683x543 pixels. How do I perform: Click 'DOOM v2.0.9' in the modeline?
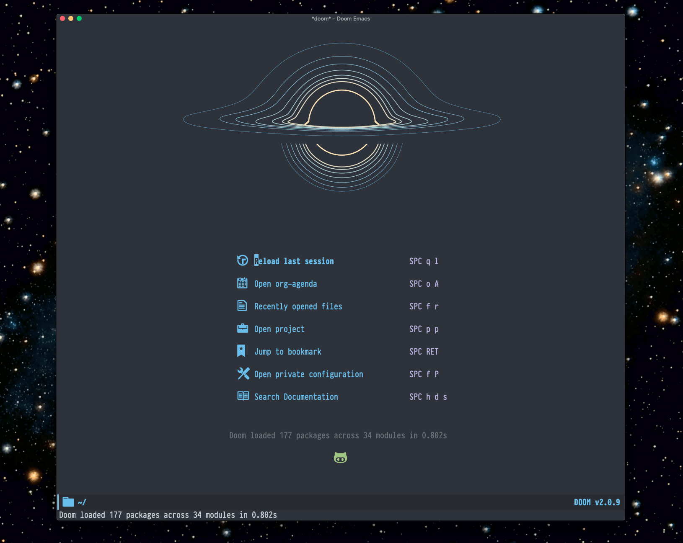coord(597,502)
